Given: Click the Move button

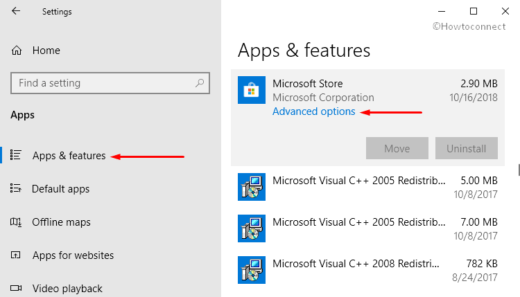Looking at the screenshot, I should point(397,148).
